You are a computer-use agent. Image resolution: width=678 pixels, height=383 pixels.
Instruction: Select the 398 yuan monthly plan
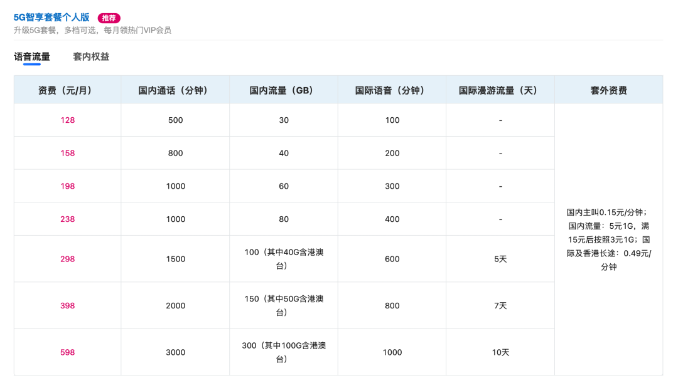point(67,305)
